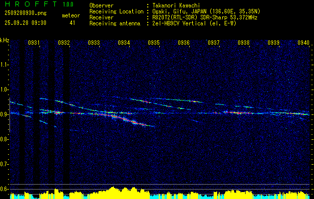This screenshot has width=314, height=199.
Task: Click time marker 0935
Action: (154, 42)
